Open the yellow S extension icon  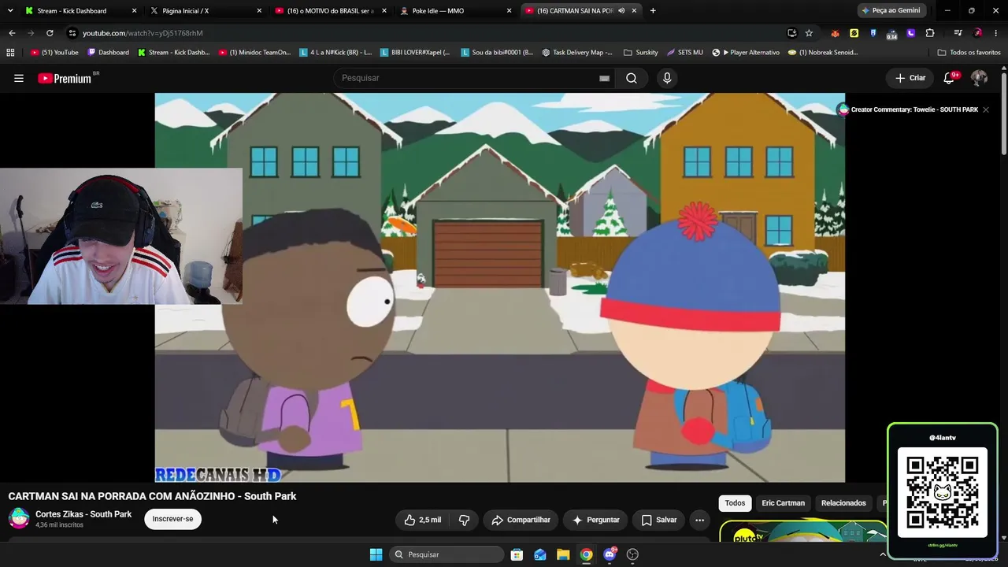pos(854,33)
